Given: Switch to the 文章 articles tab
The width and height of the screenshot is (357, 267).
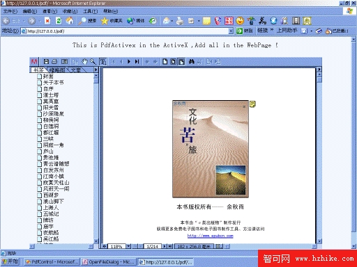Looking at the screenshot, I should tap(76, 70).
